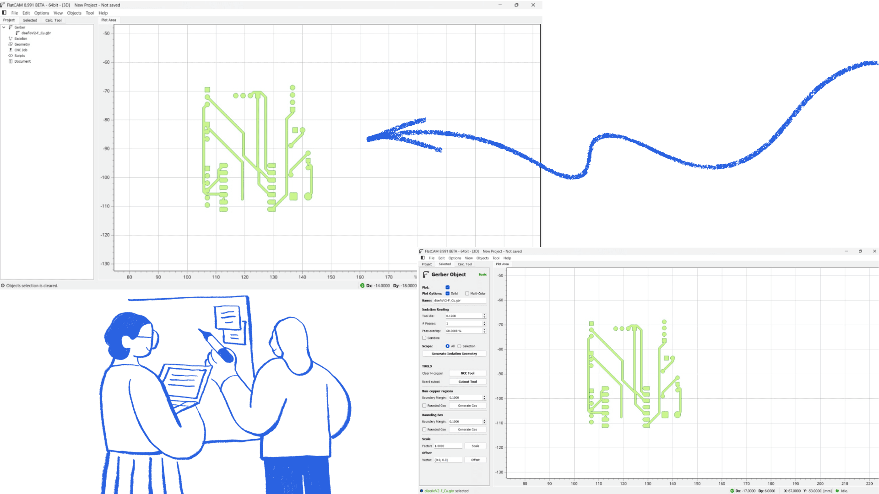
Task: Enable the Multi-Color plot option checkbox
Action: click(467, 294)
